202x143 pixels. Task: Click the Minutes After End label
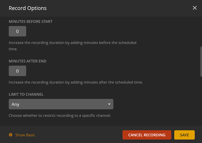28,61
